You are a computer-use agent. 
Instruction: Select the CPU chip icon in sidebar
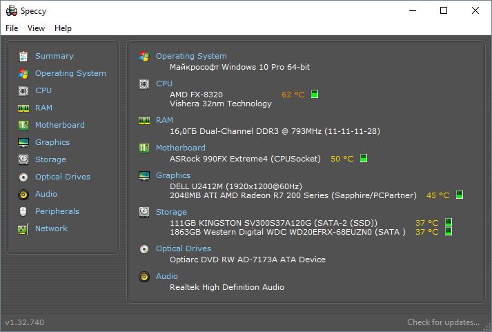pos(23,90)
